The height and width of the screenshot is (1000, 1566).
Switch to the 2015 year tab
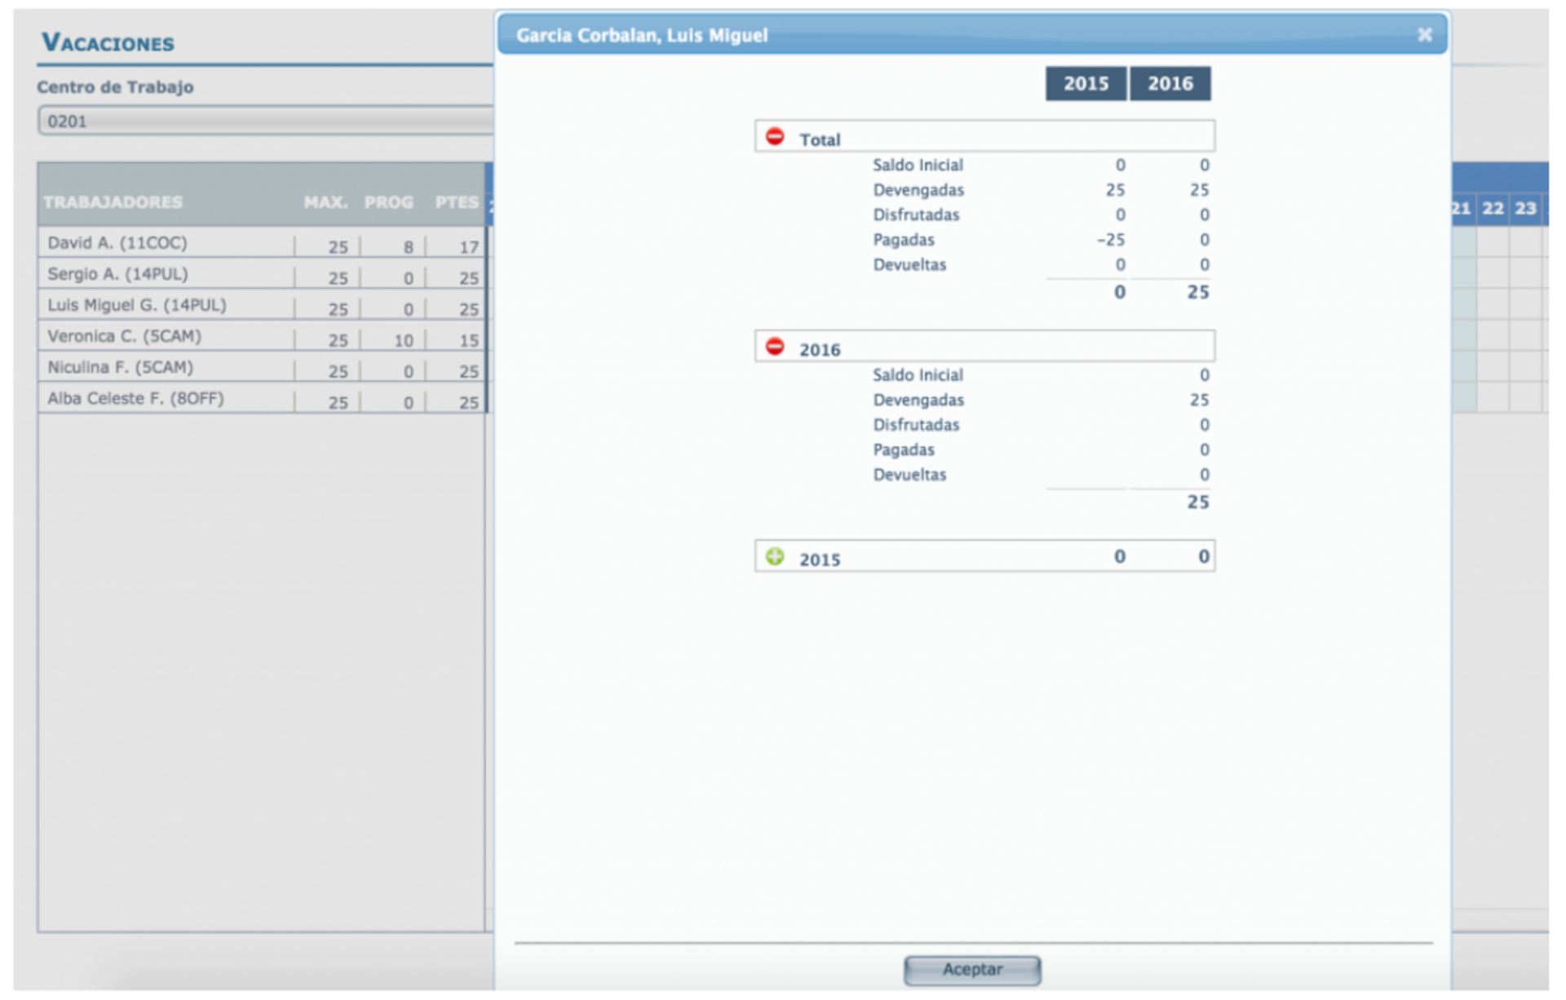click(1086, 83)
